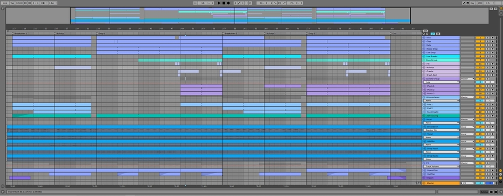The width and height of the screenshot is (503, 196).
Task: Stop playback with the Stop button
Action: (x=224, y=3)
